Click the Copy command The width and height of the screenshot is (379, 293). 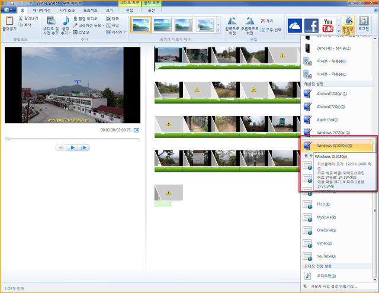(x=25, y=25)
